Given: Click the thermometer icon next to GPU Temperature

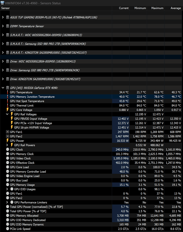Looking at the screenshot, I should click(8, 92).
